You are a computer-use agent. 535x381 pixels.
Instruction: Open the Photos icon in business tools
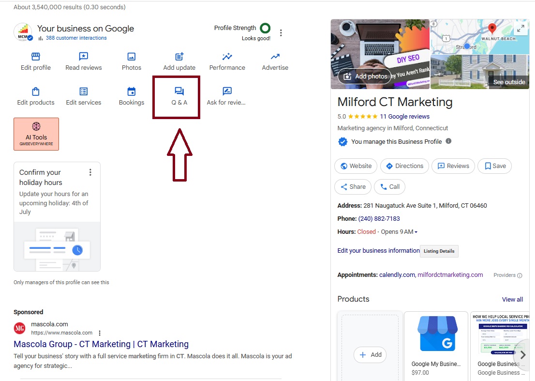tap(132, 57)
